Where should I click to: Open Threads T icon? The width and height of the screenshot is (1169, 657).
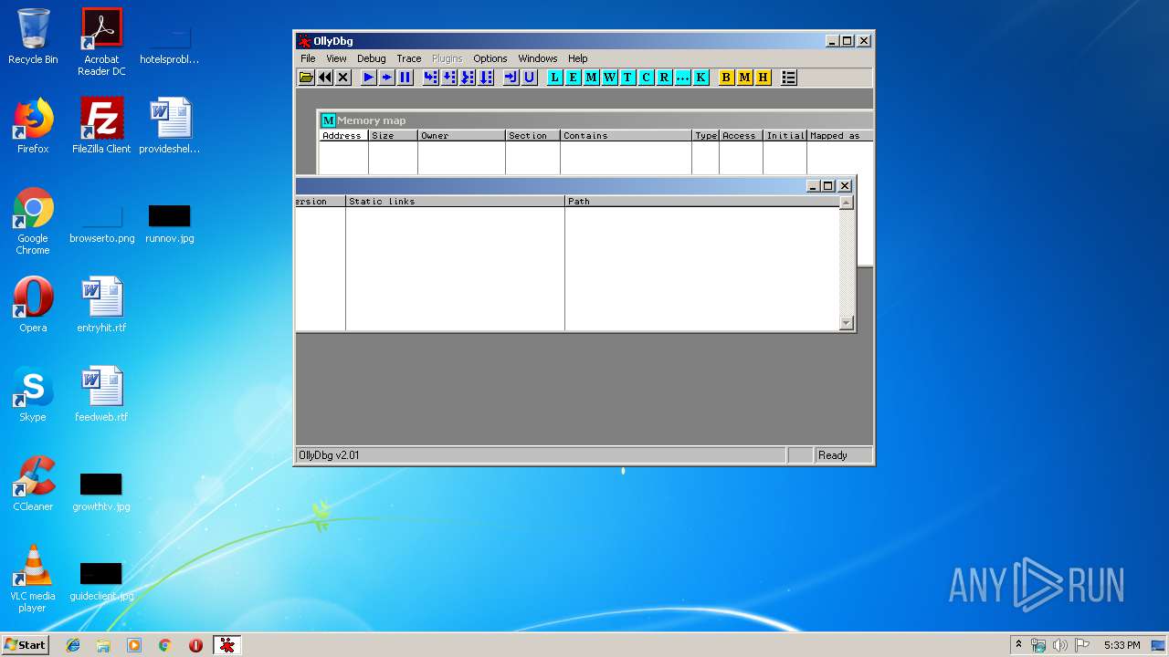(x=627, y=78)
